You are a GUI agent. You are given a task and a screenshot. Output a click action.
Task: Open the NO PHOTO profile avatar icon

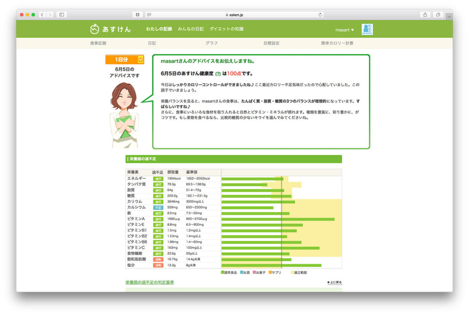[368, 28]
